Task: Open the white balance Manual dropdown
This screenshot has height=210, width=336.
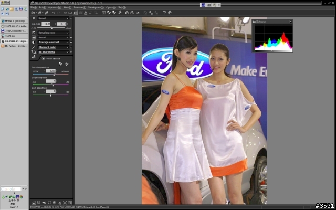Action: pos(54,37)
